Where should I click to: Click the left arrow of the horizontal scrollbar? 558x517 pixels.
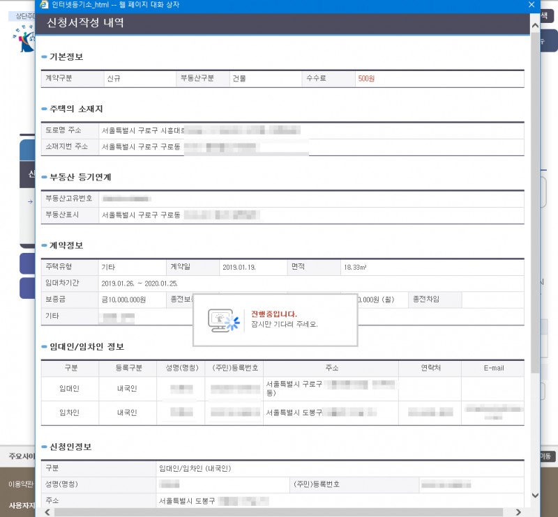[x=47, y=511]
